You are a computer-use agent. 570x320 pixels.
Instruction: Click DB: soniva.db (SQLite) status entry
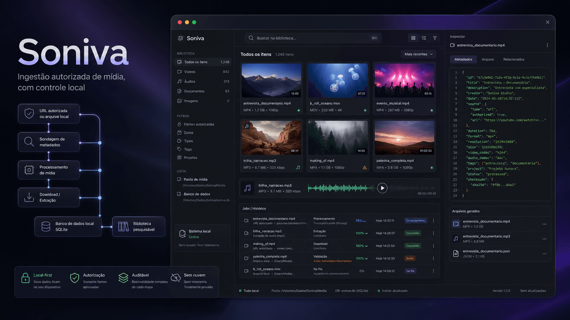pyautogui.click(x=351, y=291)
